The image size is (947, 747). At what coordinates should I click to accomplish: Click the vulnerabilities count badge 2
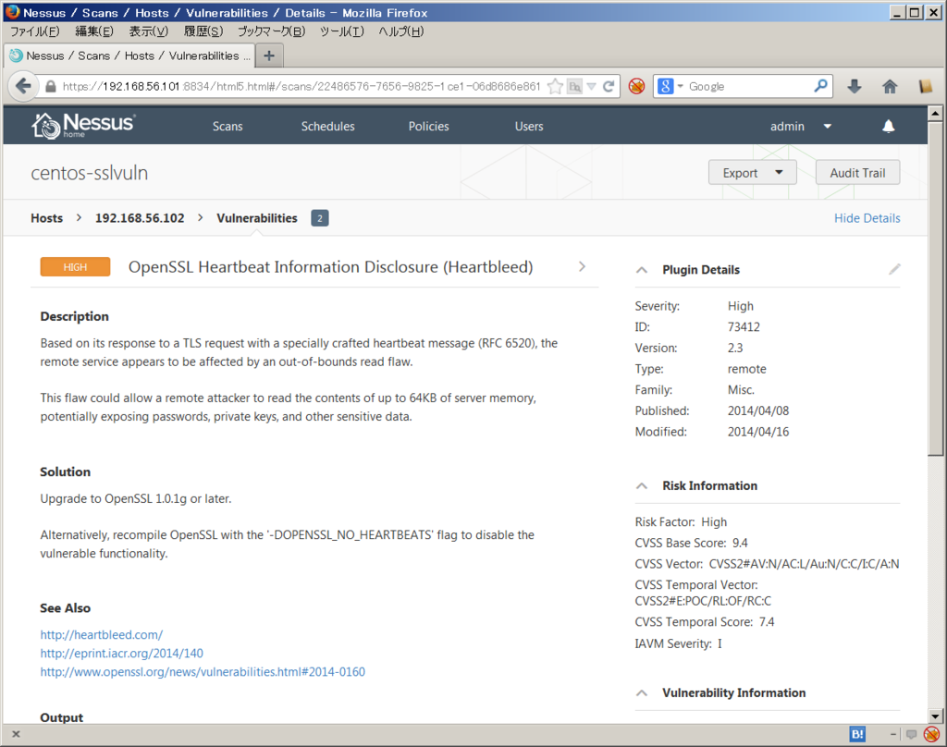click(319, 218)
